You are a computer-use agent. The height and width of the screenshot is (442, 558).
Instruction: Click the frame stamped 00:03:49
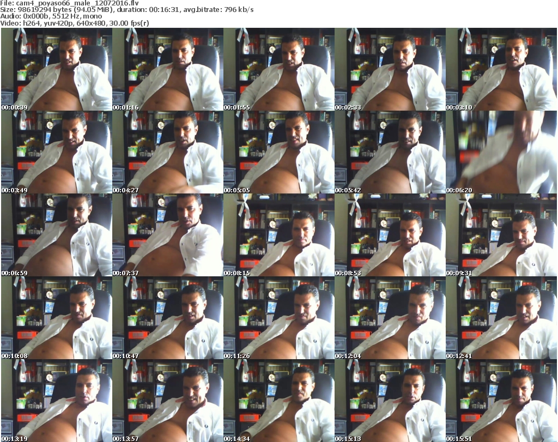click(57, 152)
